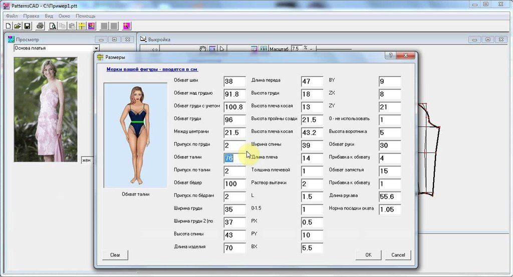Click the Длина плеча field with 14

pos(312,158)
